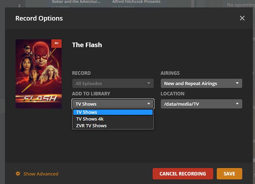Click the gear icon beside Show Advanced
Image resolution: width=255 pixels, height=184 pixels.
click(18, 174)
